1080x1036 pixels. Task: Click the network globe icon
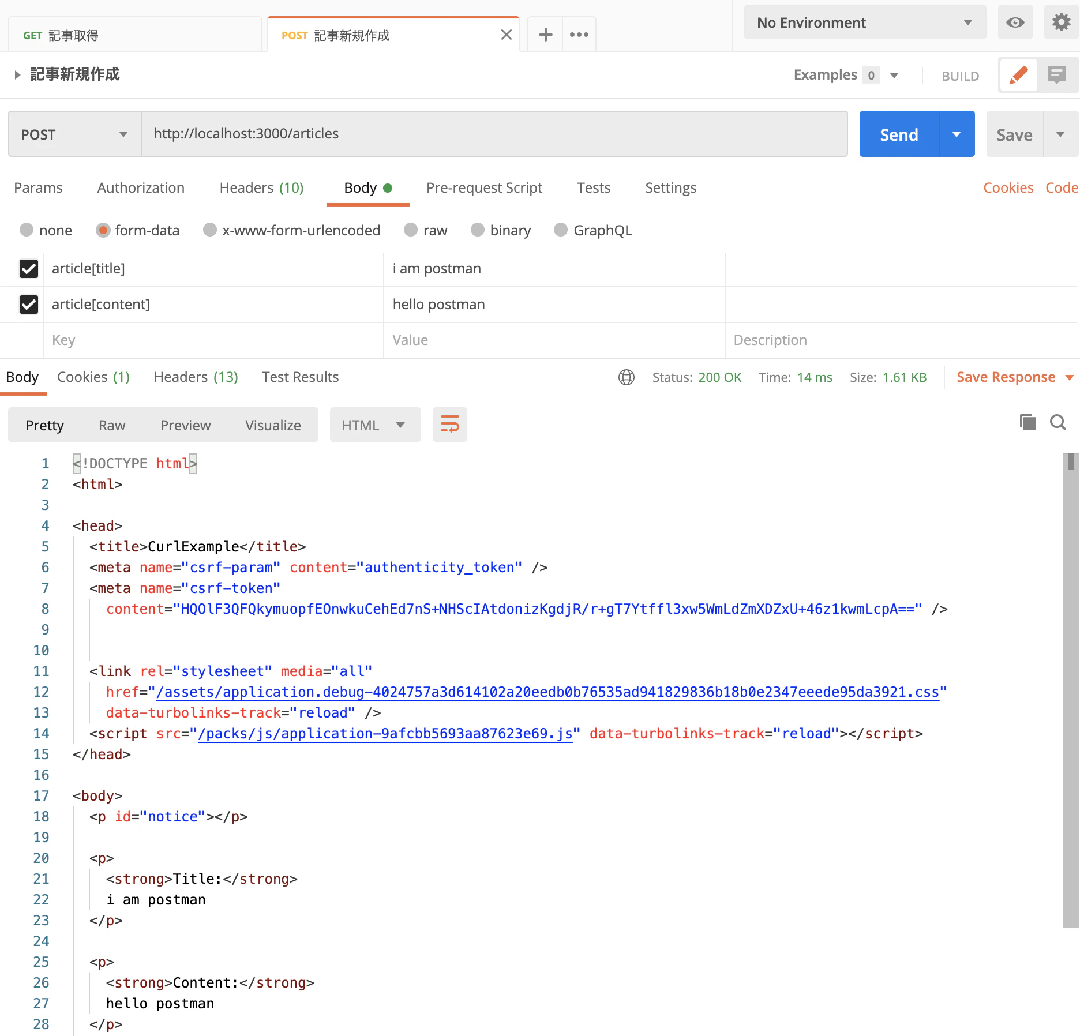point(627,377)
